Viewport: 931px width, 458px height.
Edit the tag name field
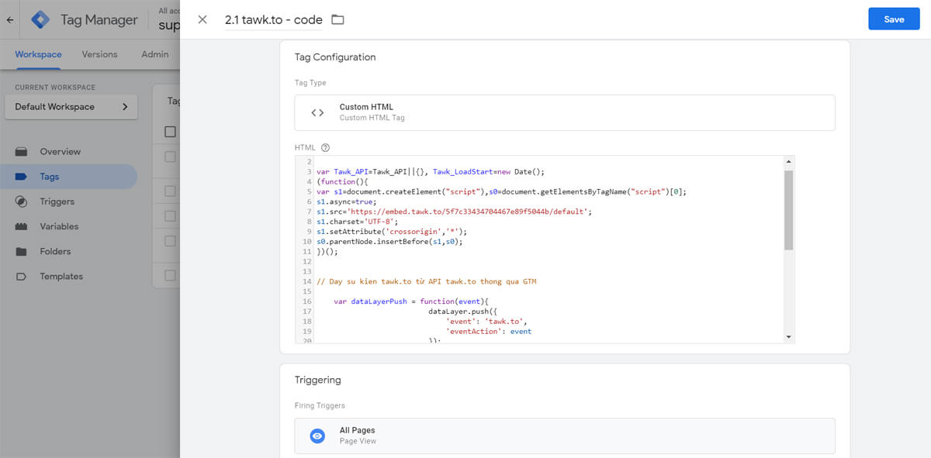click(273, 20)
